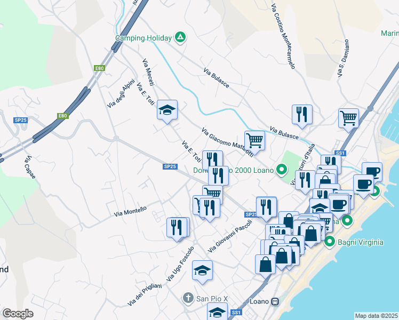
Task: Open the school marker near Via Ugo Foscolo
Action: (202, 271)
